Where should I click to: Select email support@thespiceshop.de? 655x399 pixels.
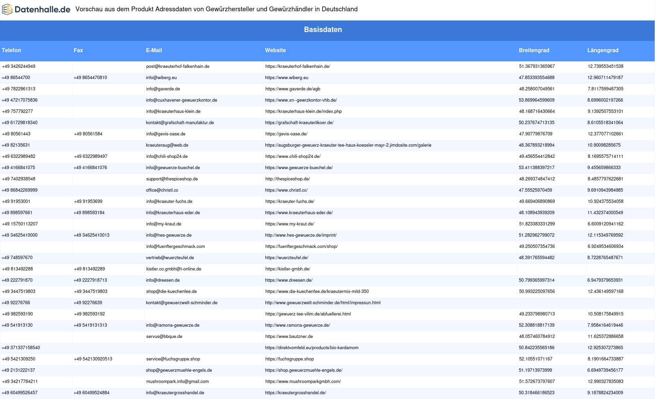(172, 179)
